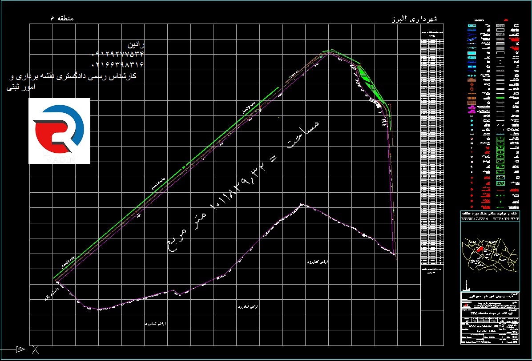Select the 'منطقه ۴' heading text
Image resolution: width=532 pixels, height=361 pixels.
coord(63,18)
